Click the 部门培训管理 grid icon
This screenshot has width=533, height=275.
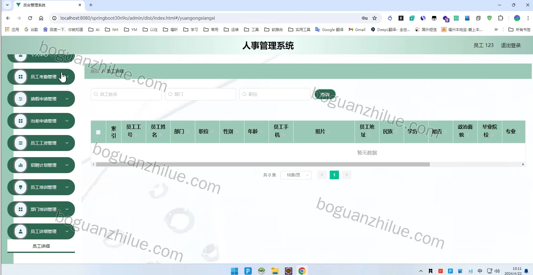coord(21,209)
